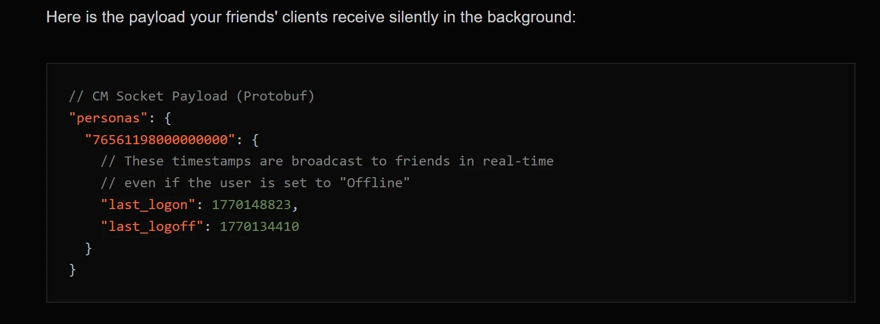880x324 pixels.
Task: Click the "(Protobuf)" text in the first comment
Action: 275,96
